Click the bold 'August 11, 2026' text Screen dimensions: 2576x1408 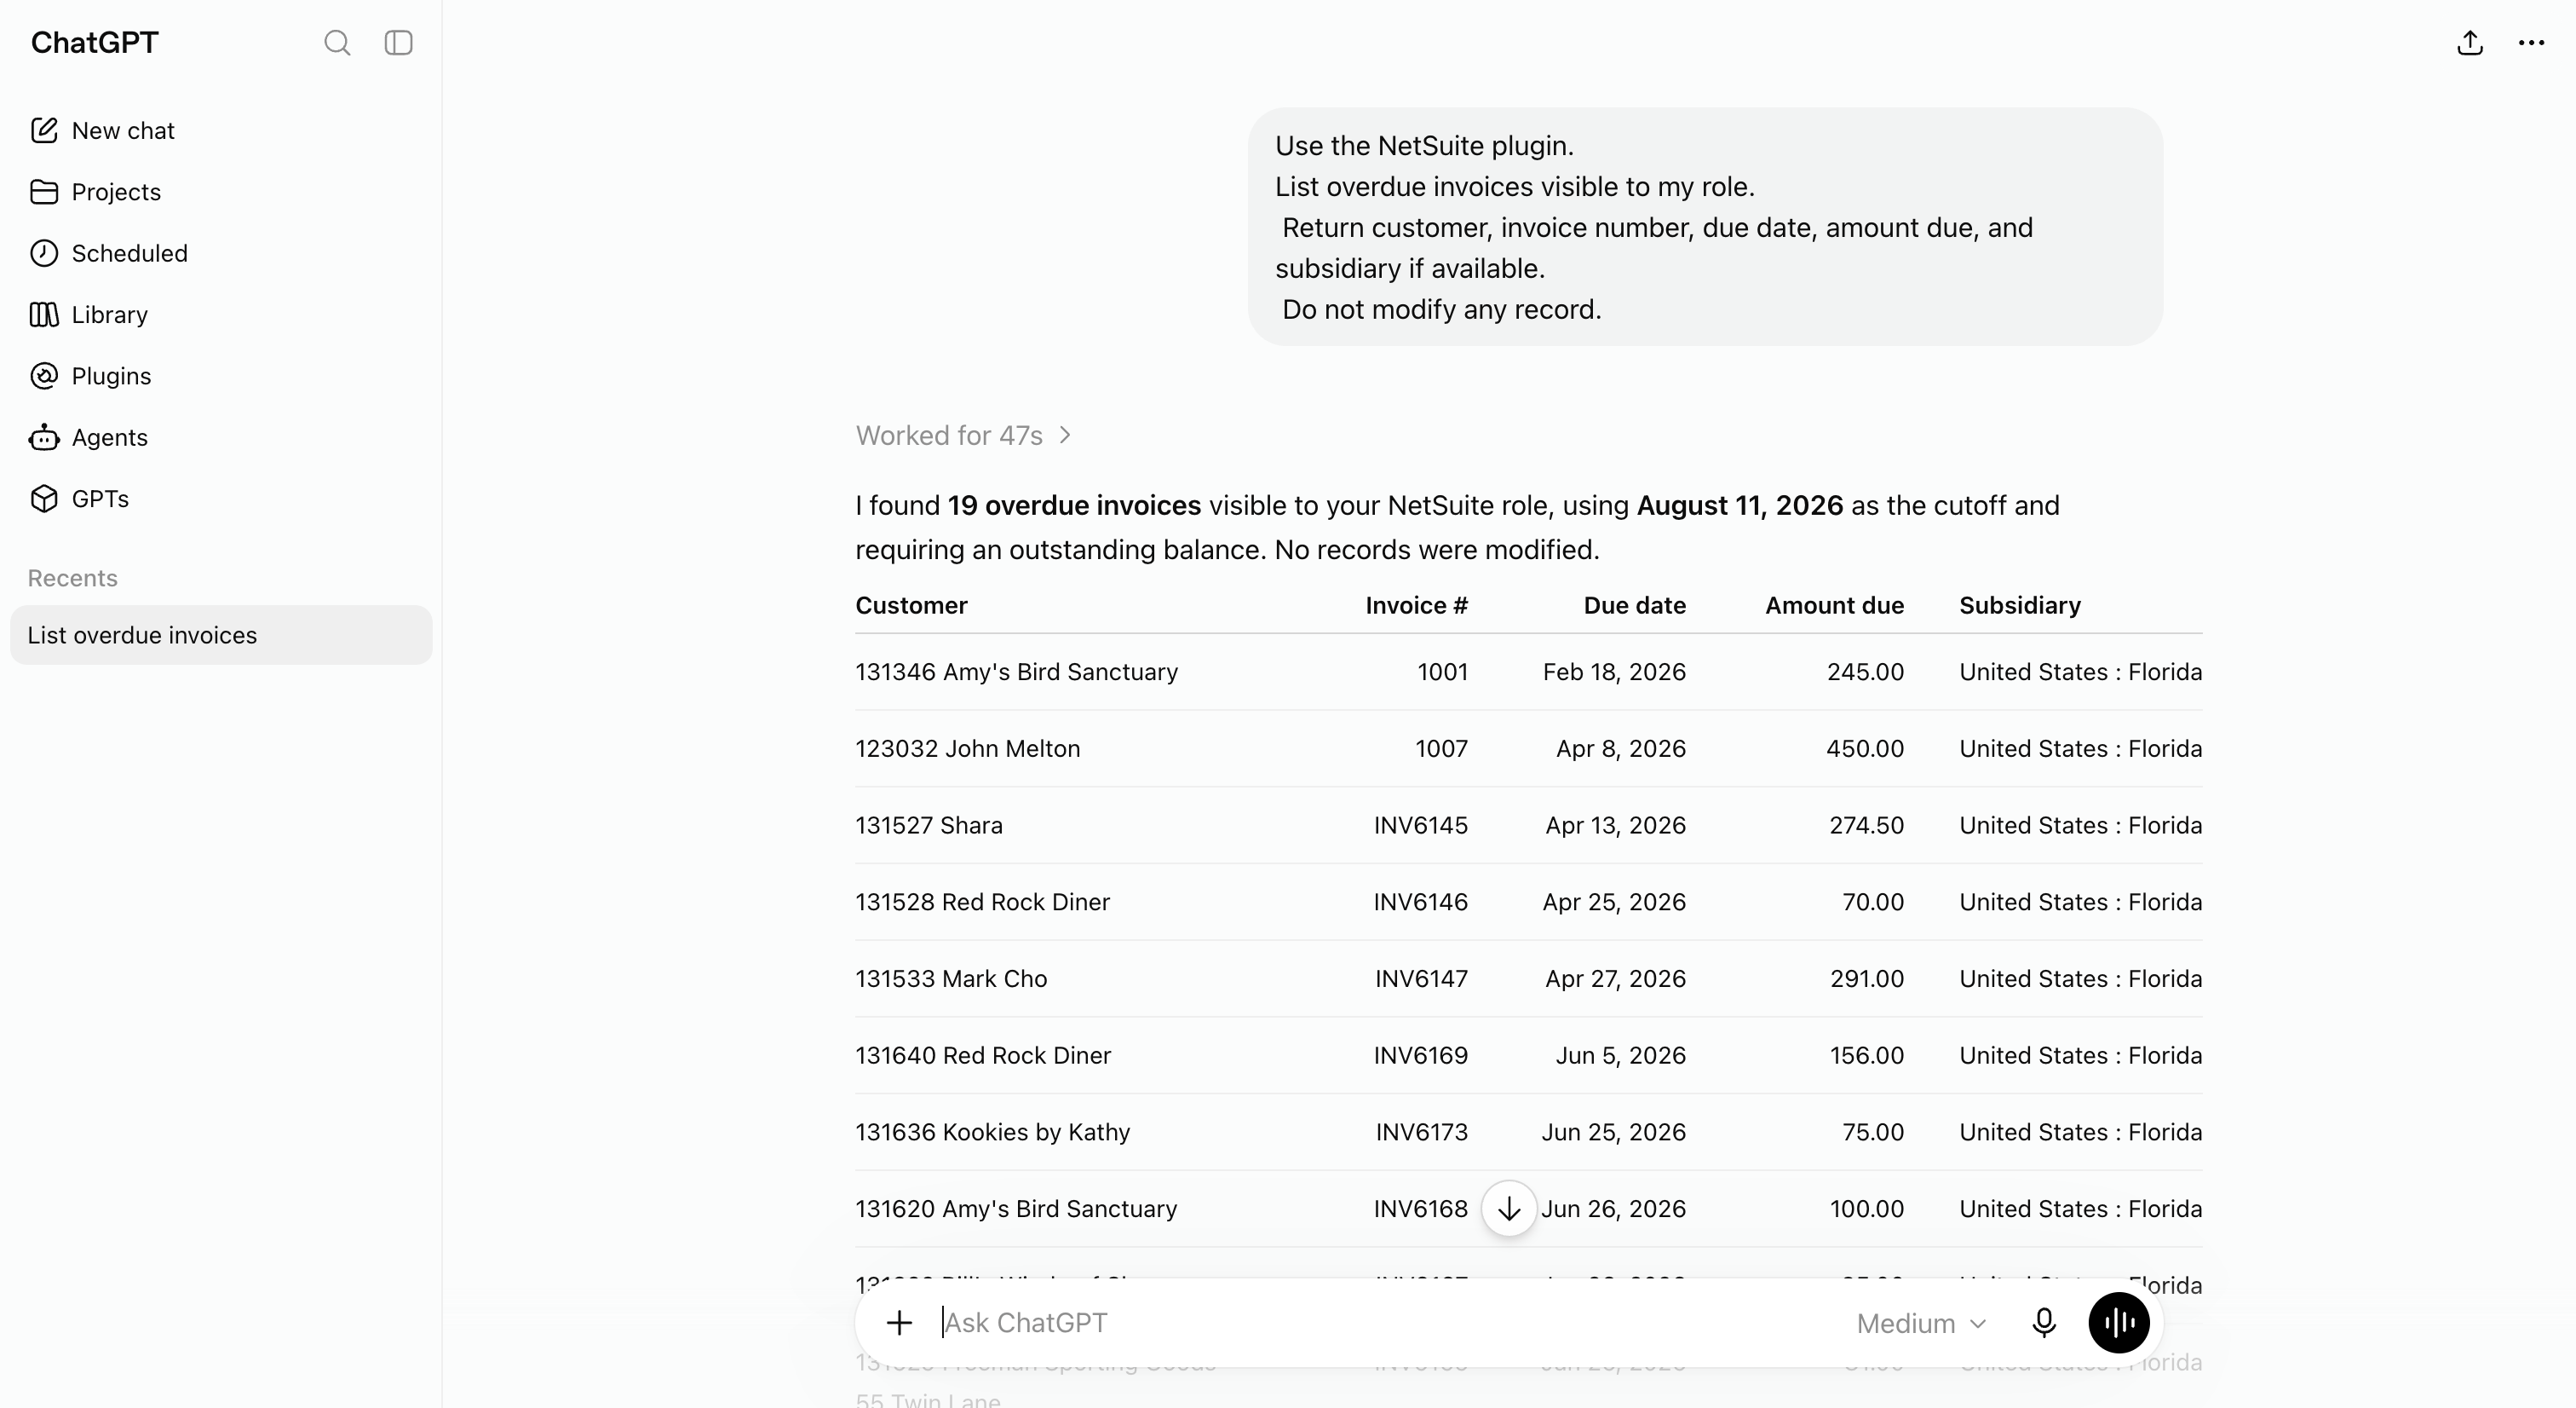coord(1739,505)
